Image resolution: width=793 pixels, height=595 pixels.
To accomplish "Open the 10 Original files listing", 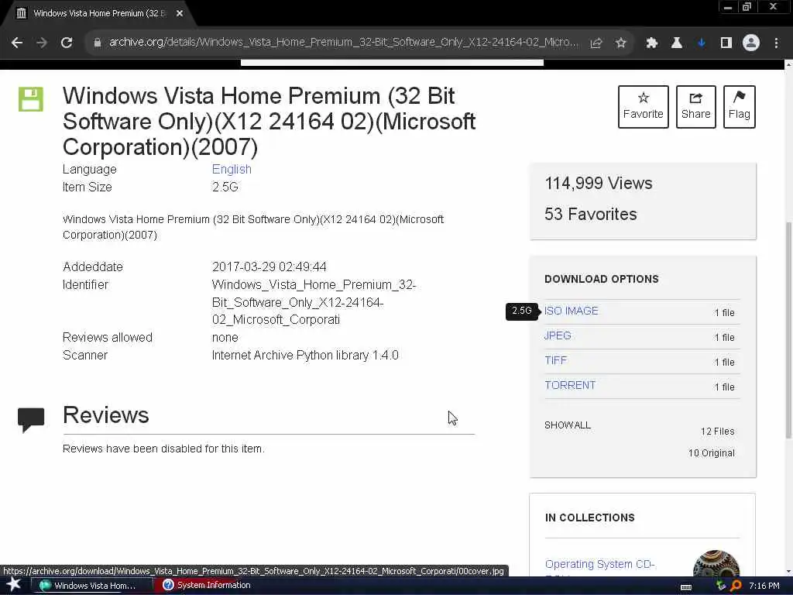I will (711, 452).
